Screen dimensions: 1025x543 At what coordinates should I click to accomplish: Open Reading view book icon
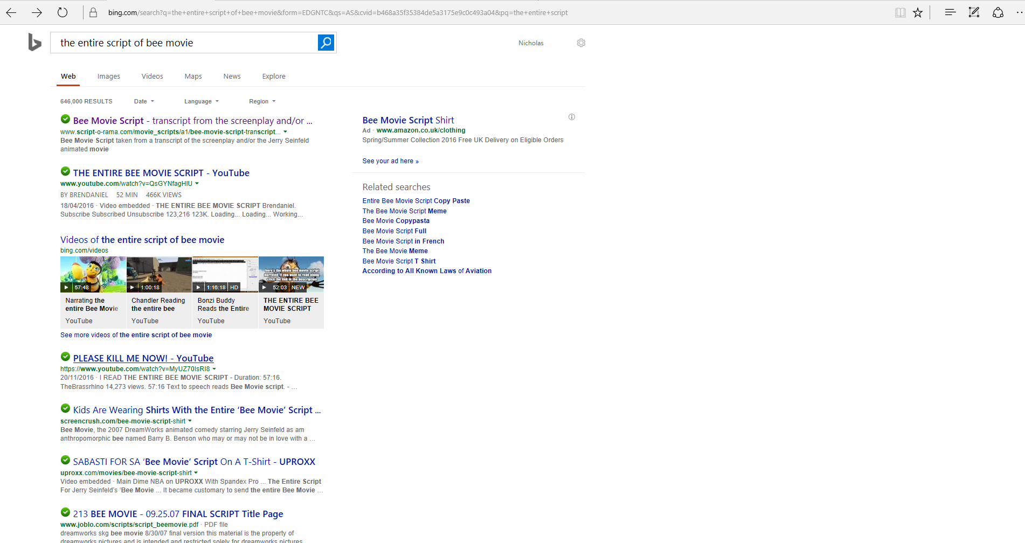click(x=900, y=12)
